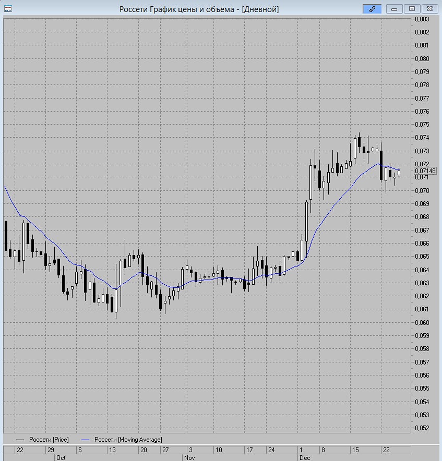Click date label 24 on time axis
Screen dimensions: 442x461
[x=271, y=450]
